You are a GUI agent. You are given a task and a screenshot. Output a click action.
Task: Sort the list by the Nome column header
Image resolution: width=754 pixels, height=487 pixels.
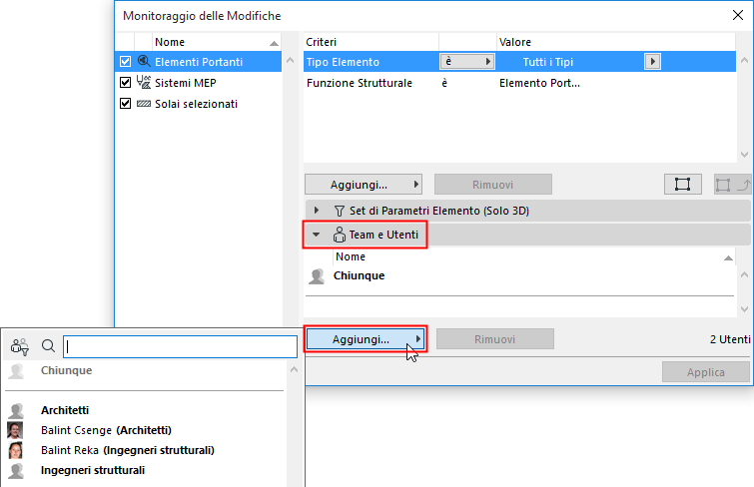217,42
